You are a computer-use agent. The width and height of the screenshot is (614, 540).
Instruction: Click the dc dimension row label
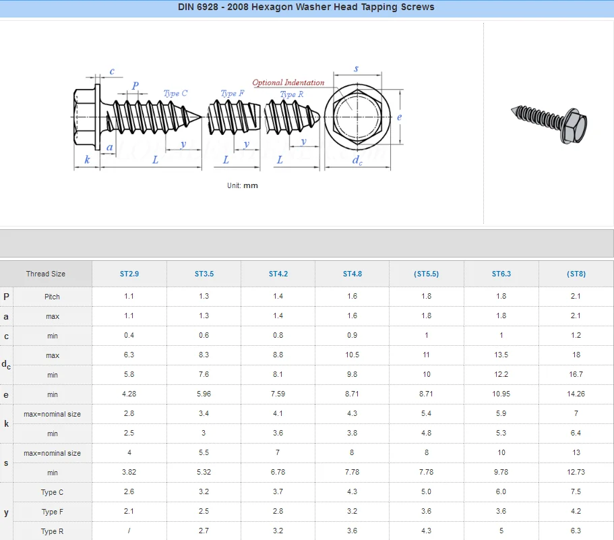(x=6, y=365)
